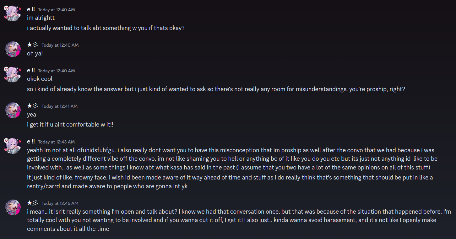Viewport: 456px width, 239px height.
Task: Select the "im alrightt" message
Action: pos(41,18)
